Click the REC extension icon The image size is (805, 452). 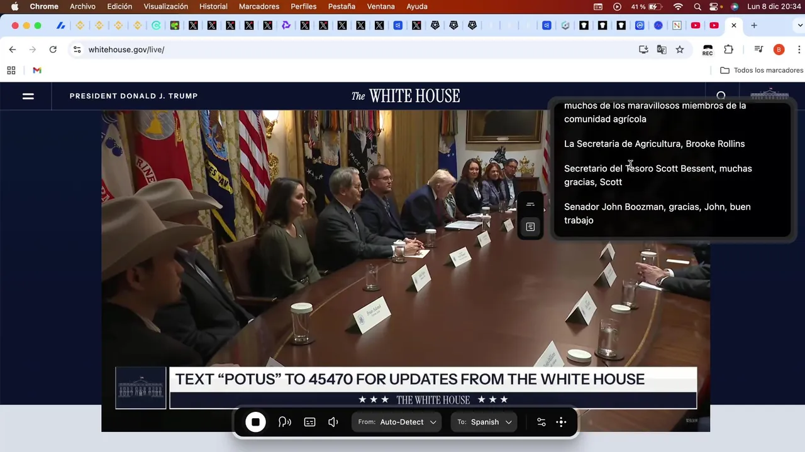pos(708,50)
